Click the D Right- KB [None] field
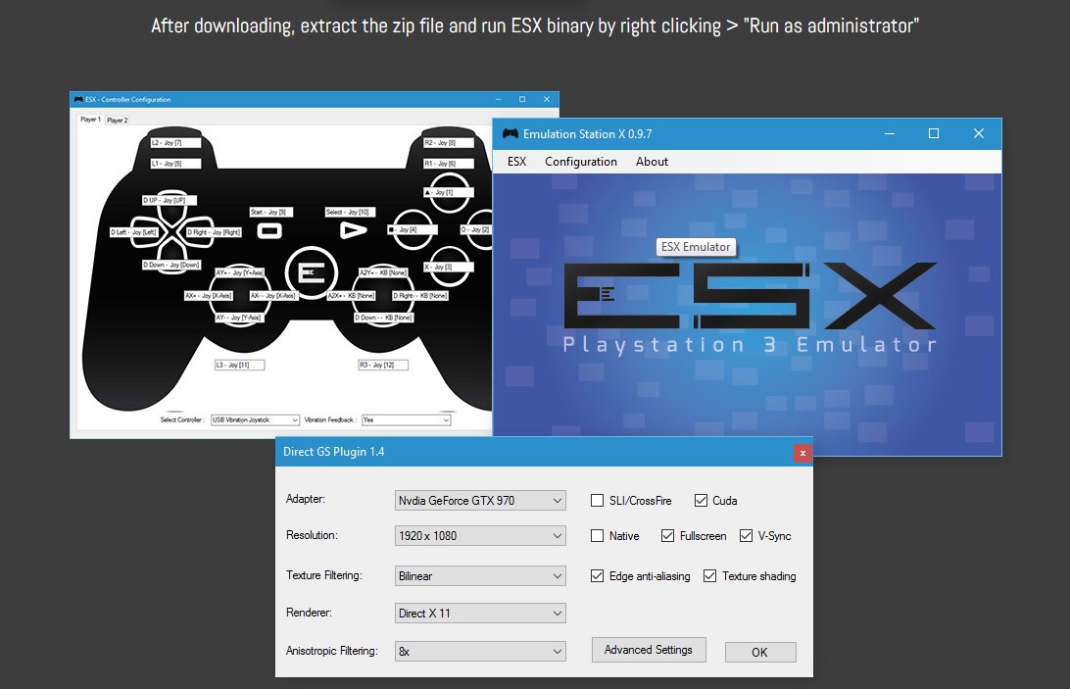This screenshot has height=689, width=1070. [419, 296]
